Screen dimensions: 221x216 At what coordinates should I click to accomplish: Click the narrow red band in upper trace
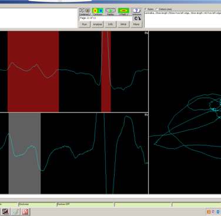click(x=106, y=72)
